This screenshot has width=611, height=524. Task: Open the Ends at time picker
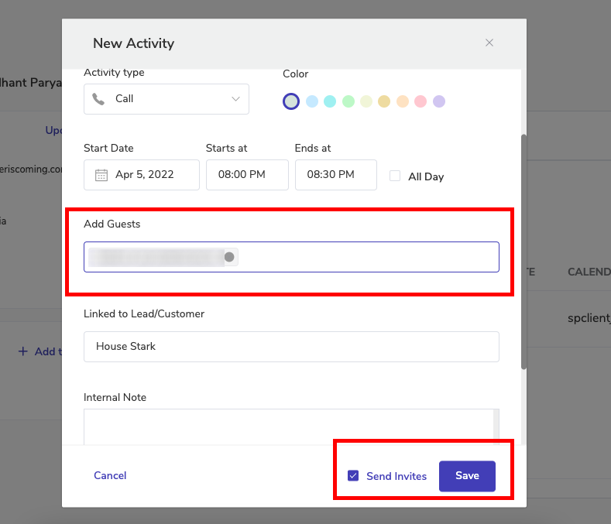pos(335,175)
